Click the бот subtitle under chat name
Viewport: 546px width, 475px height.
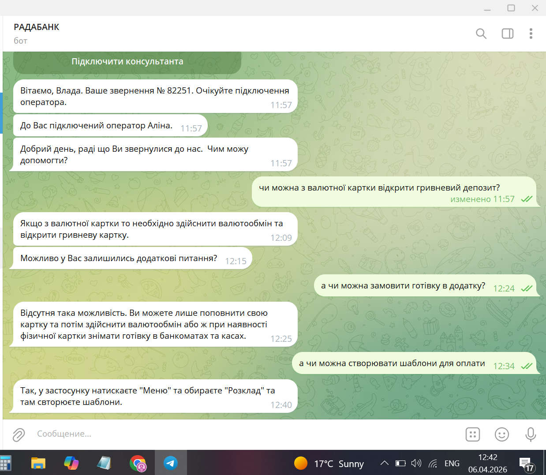point(20,41)
